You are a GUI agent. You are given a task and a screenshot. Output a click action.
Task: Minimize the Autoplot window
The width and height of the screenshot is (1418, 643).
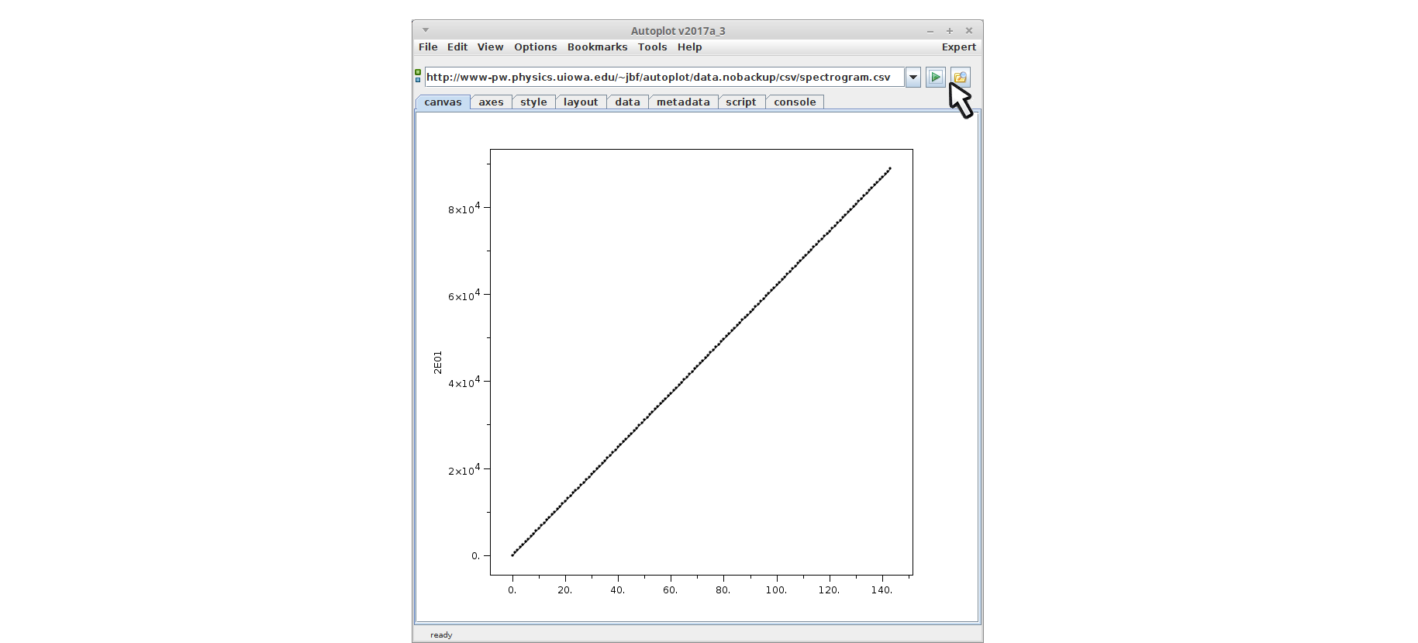[930, 31]
